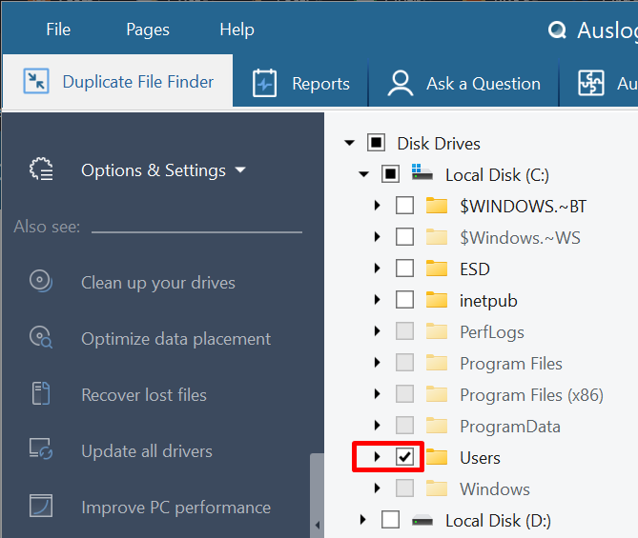Click the Improve PC performance icon
Image resolution: width=638 pixels, height=538 pixels.
tap(40, 508)
